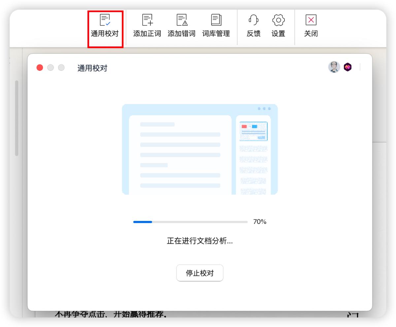Close the dialog with red window button

pos(40,68)
